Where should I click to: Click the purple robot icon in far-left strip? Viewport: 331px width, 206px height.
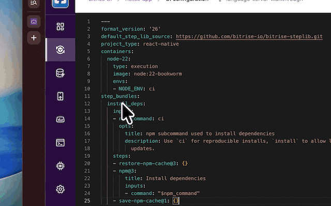pos(34,22)
